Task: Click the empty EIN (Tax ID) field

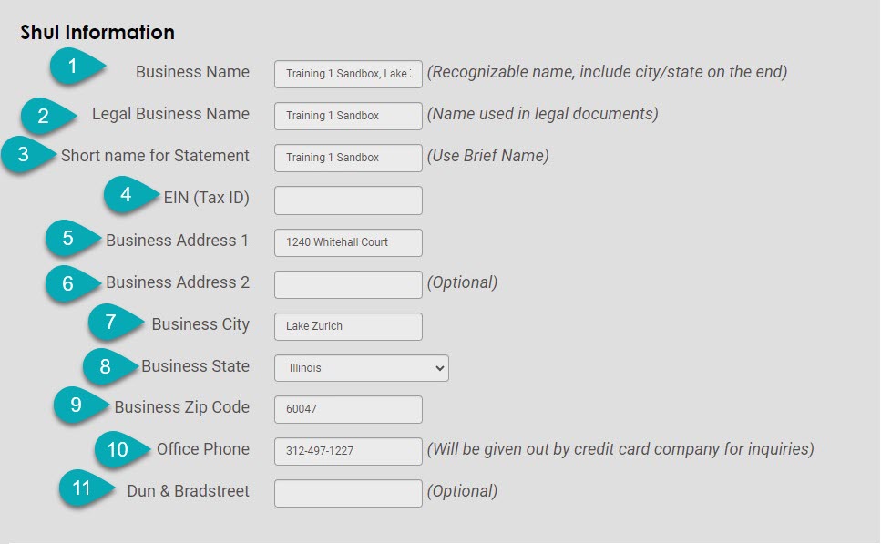Action: [x=348, y=200]
